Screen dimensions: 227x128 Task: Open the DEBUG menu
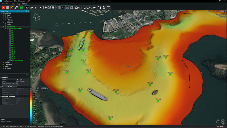point(24,4)
